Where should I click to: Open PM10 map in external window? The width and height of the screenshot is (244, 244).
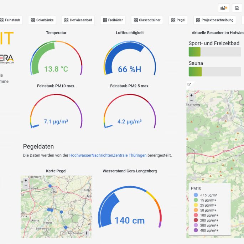pyautogui.click(x=189, y=84)
